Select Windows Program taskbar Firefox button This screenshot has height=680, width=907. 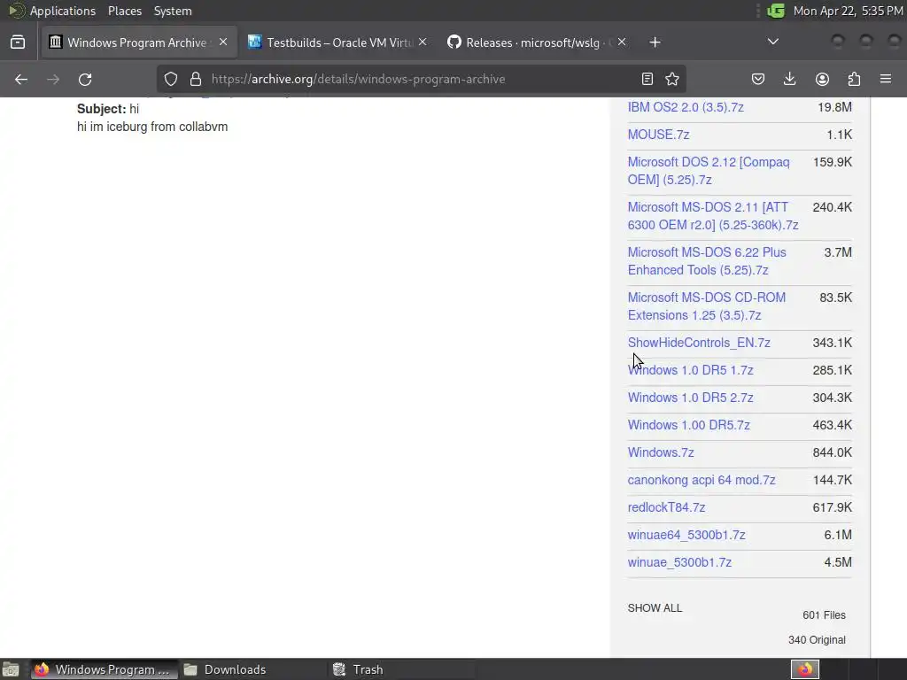105,669
